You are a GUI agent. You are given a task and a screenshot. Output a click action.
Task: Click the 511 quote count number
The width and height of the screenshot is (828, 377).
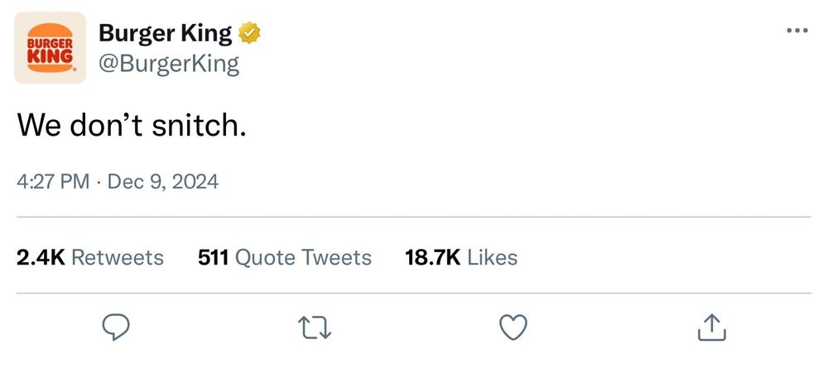click(x=214, y=257)
